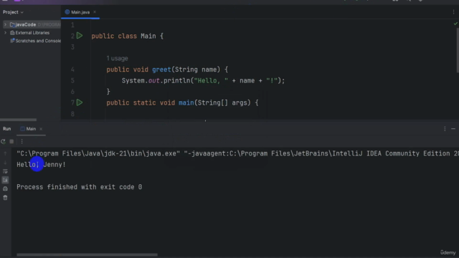Viewport: 459px width, 258px height.
Task: Select Scratches and Consoles tree item
Action: pyautogui.click(x=36, y=41)
